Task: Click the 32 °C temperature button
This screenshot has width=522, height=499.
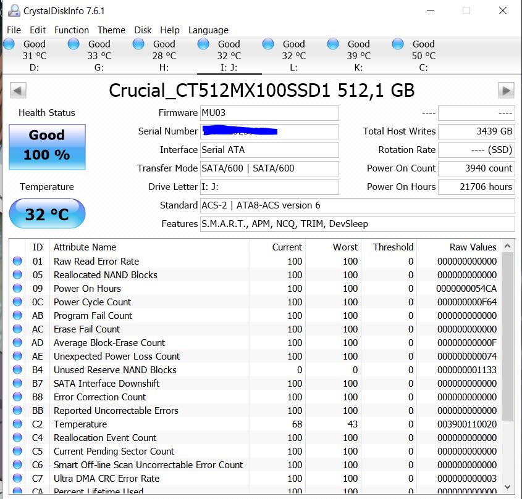Action: pyautogui.click(x=48, y=213)
